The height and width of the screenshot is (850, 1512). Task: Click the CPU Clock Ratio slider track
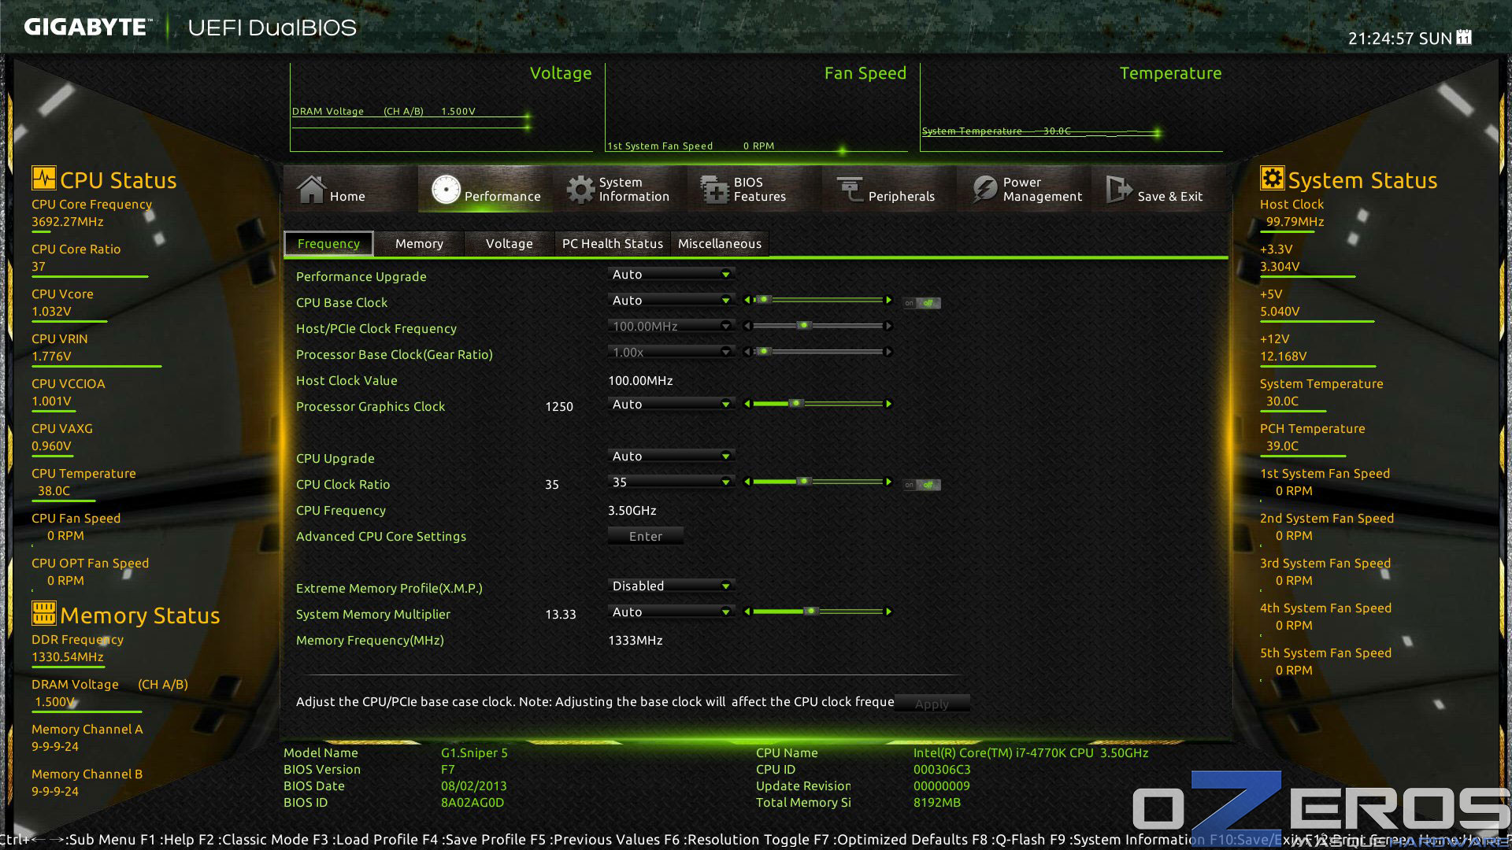817,482
